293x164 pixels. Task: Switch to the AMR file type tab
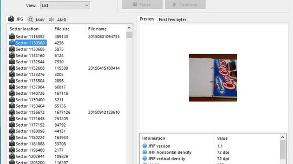click(x=57, y=20)
